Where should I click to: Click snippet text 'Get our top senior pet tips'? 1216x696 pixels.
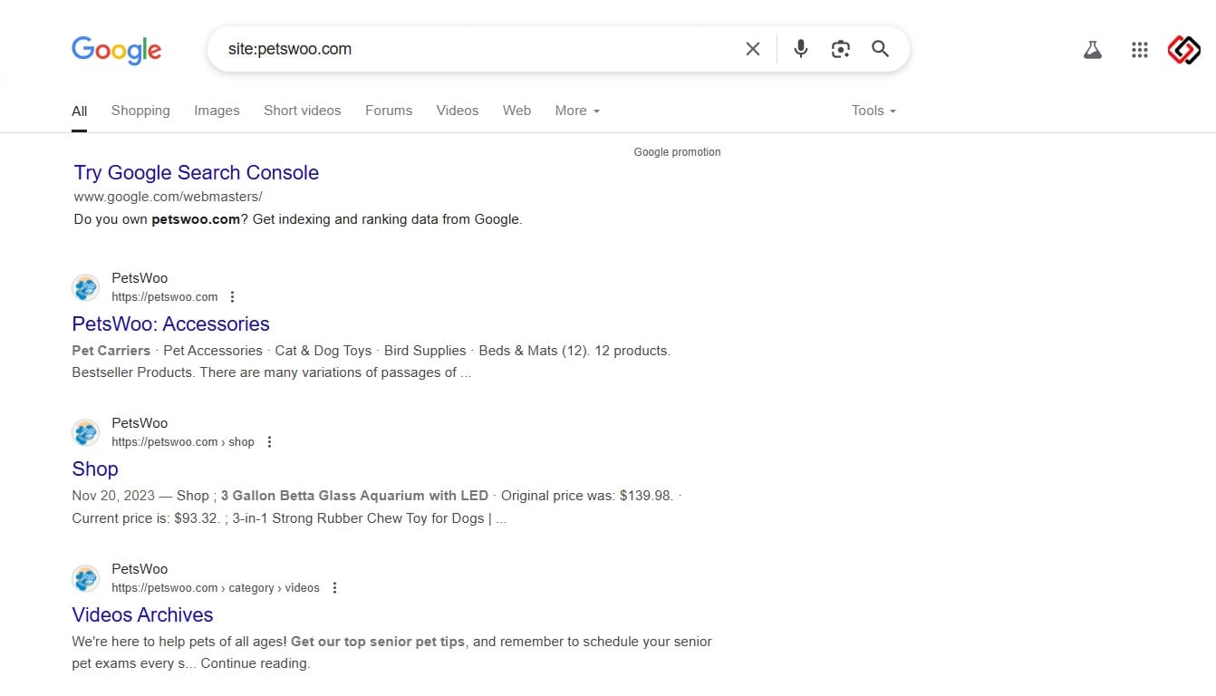coord(378,642)
